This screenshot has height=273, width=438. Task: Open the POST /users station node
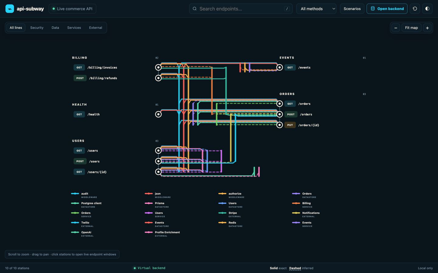(158, 161)
